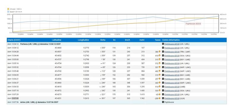The image size is (238, 110).
Task: Open FlightAware ADS-B link in the 13:04:28 row (TRN / LIMF)
Action: pos(172,52)
